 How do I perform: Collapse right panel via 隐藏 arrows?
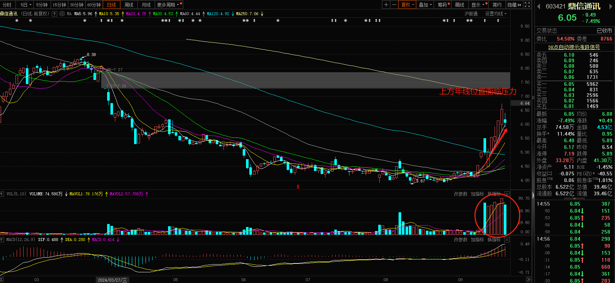point(514,5)
